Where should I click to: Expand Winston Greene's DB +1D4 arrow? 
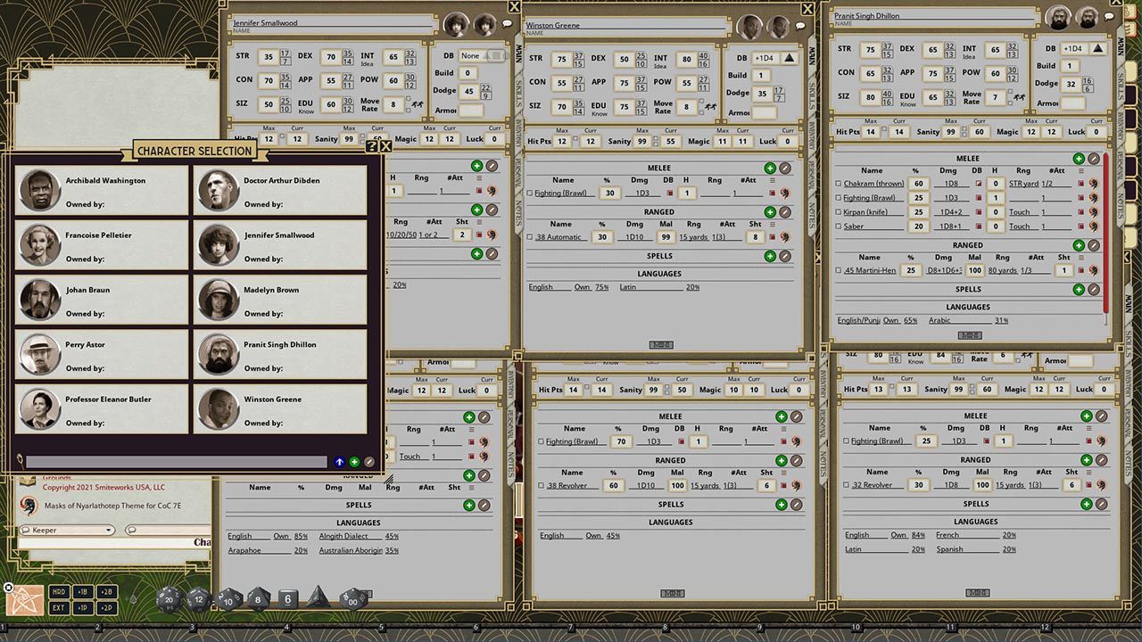(x=790, y=58)
